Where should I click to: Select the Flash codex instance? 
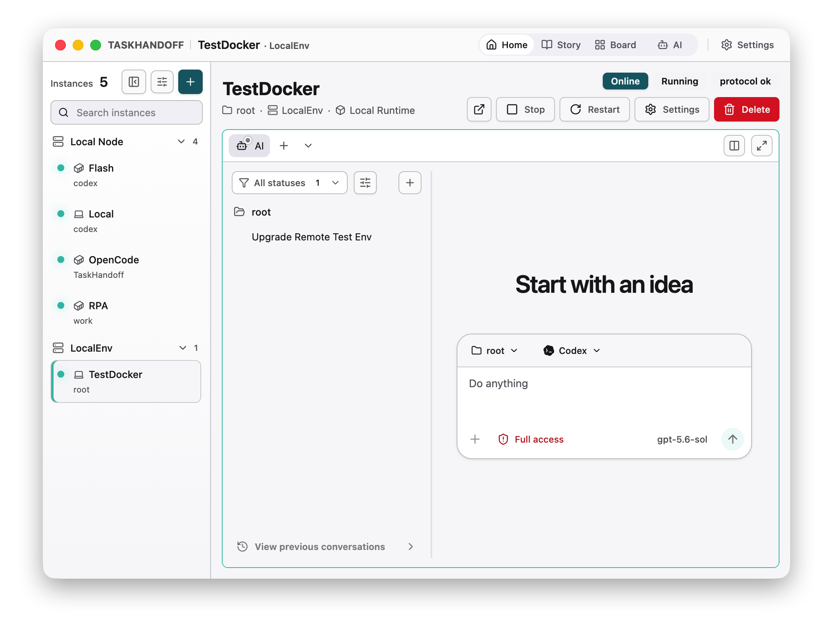pyautogui.click(x=126, y=175)
